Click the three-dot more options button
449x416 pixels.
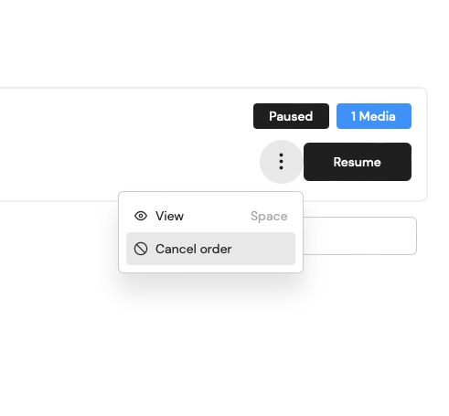coord(281,162)
